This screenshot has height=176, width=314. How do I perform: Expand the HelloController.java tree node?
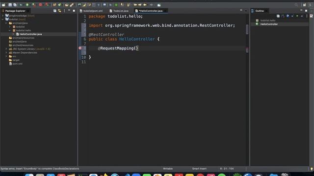[13, 34]
